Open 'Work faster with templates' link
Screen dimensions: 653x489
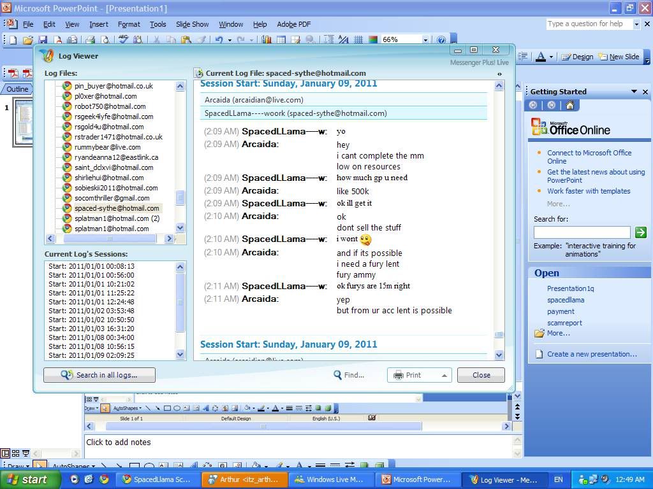click(589, 191)
